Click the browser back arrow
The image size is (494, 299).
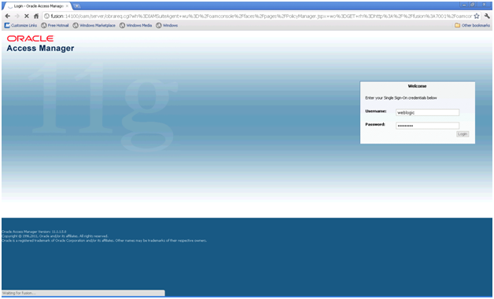tap(8, 16)
